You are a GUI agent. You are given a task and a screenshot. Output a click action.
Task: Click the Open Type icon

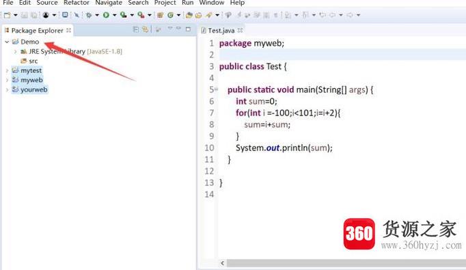(189, 15)
